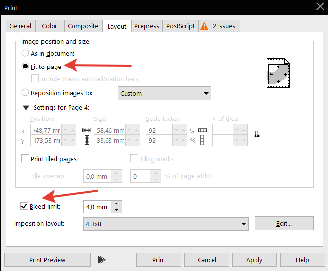
Task: Click the bottom number of tiles field
Action: click(222, 140)
